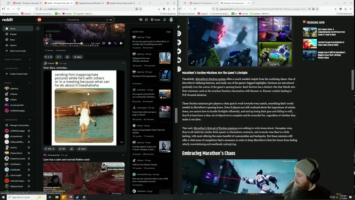Toggle closed captions on Reddit video

pos(104,43)
